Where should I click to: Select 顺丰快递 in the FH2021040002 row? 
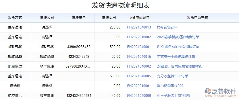coord(47,66)
